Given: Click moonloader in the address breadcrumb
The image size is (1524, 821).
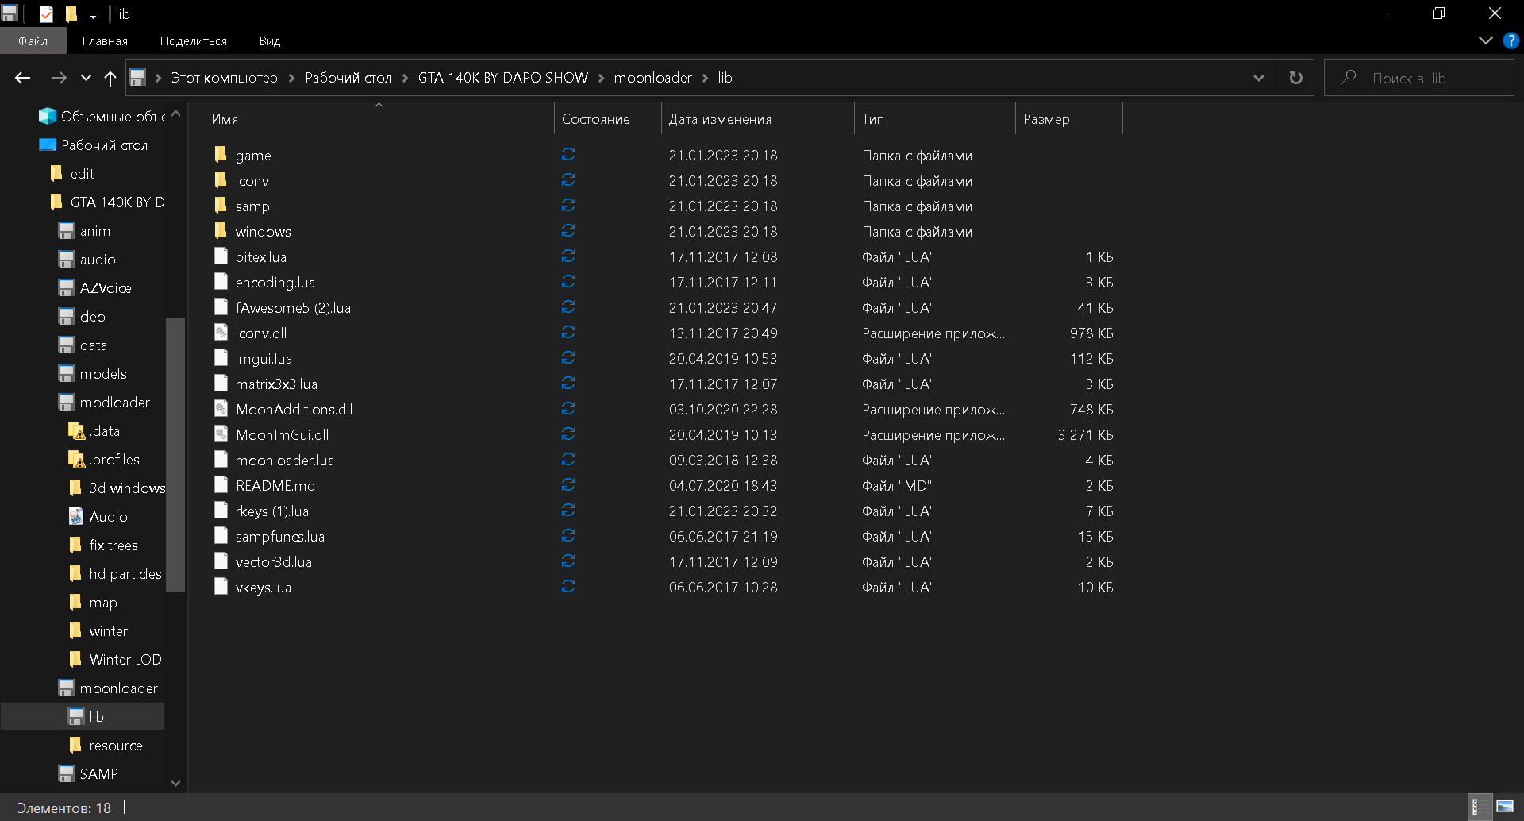Looking at the screenshot, I should click(652, 78).
